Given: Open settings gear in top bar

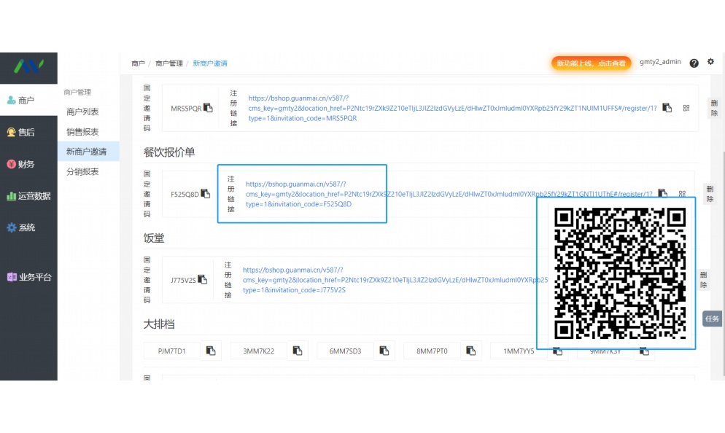Looking at the screenshot, I should pyautogui.click(x=711, y=63).
